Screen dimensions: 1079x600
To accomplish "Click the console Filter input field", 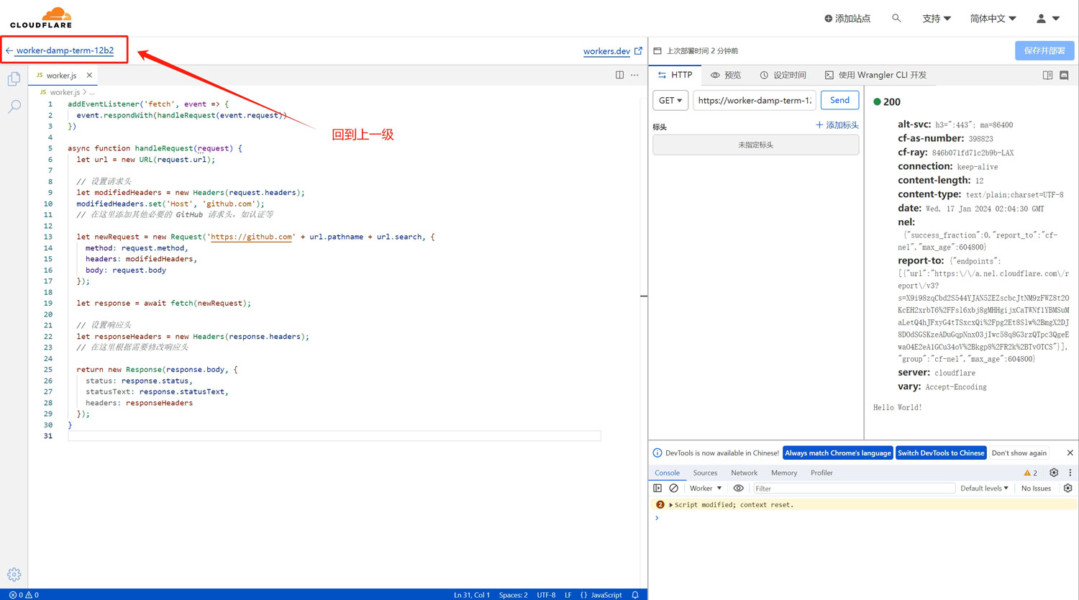I will coord(853,488).
